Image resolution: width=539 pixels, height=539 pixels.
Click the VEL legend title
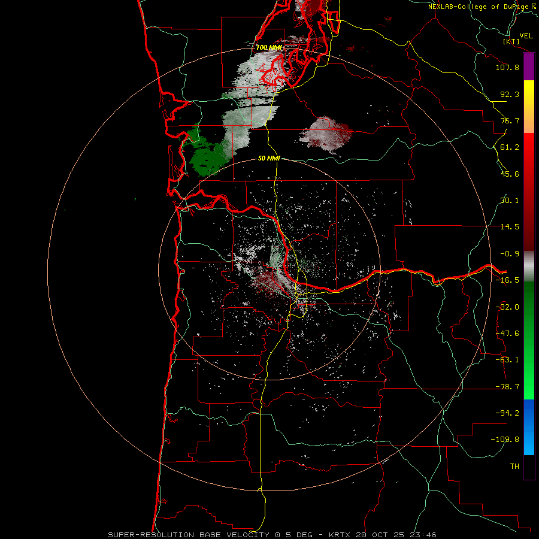click(526, 36)
